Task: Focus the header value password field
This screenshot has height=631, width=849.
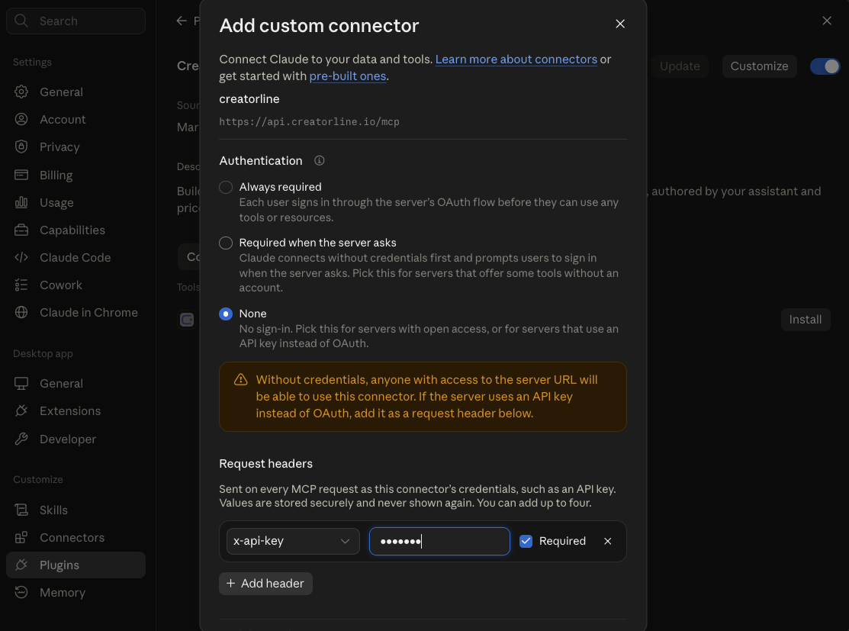Action: 439,541
